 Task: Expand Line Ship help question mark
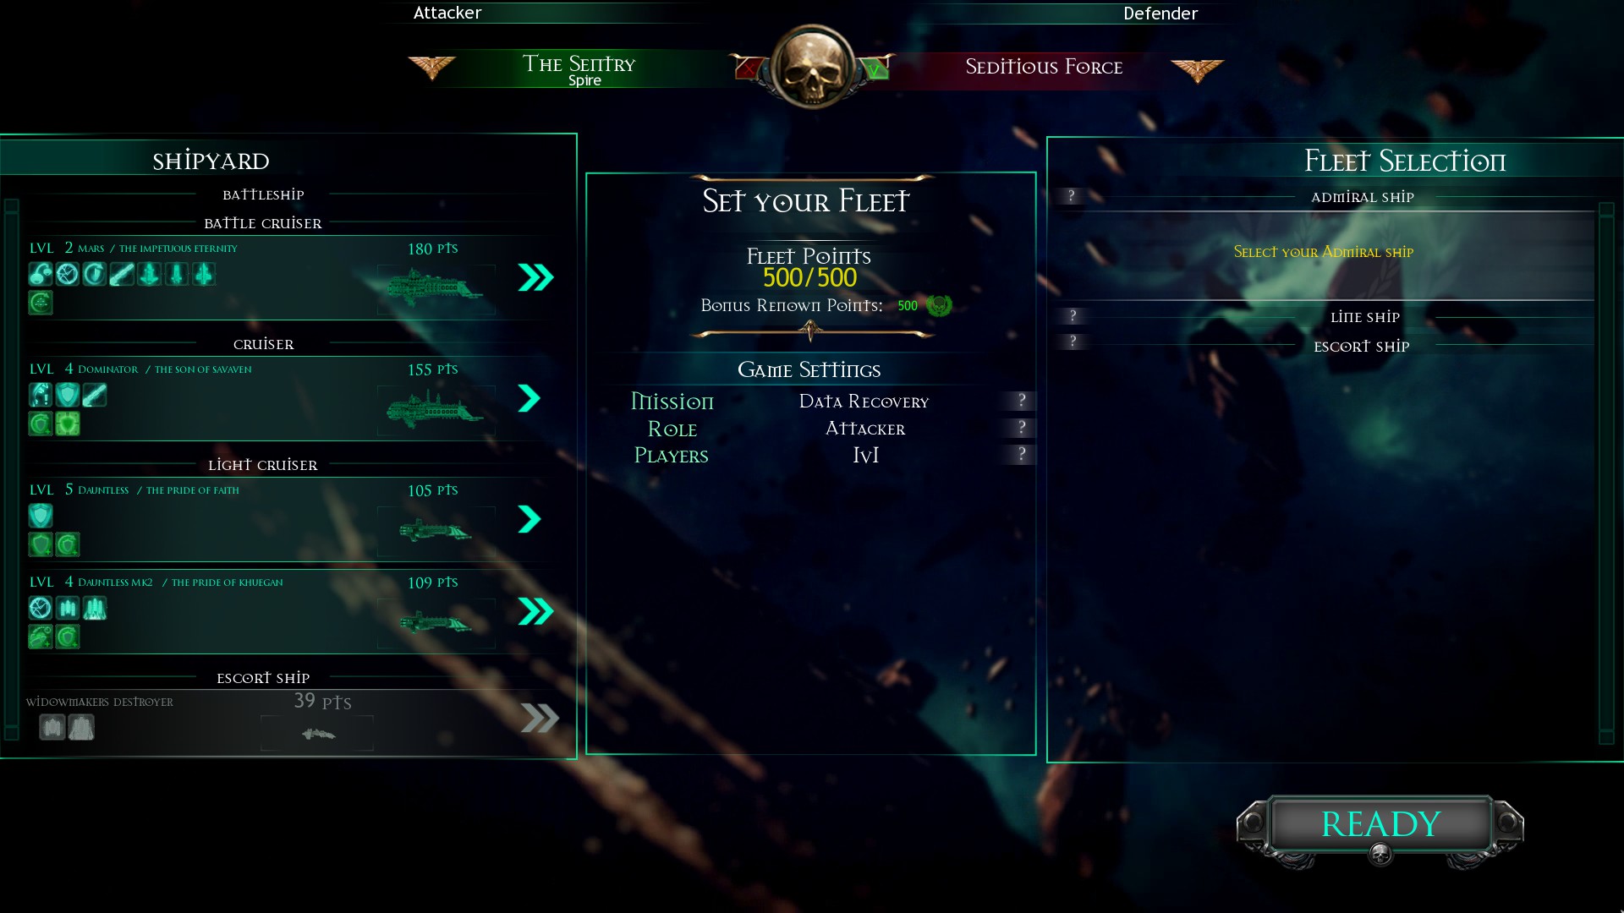[x=1073, y=316]
